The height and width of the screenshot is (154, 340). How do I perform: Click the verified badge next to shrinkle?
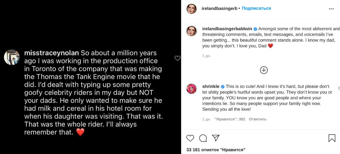[223, 87]
